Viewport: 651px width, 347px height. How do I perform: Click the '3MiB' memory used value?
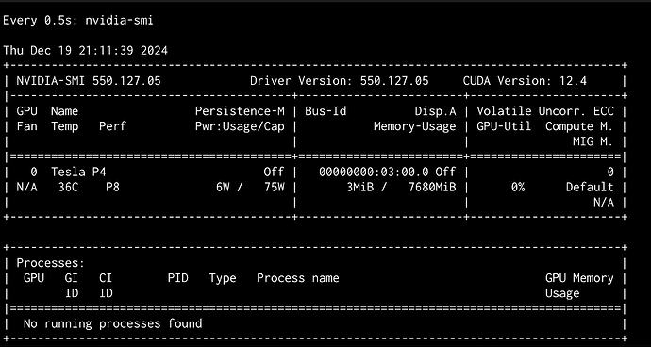[360, 188]
